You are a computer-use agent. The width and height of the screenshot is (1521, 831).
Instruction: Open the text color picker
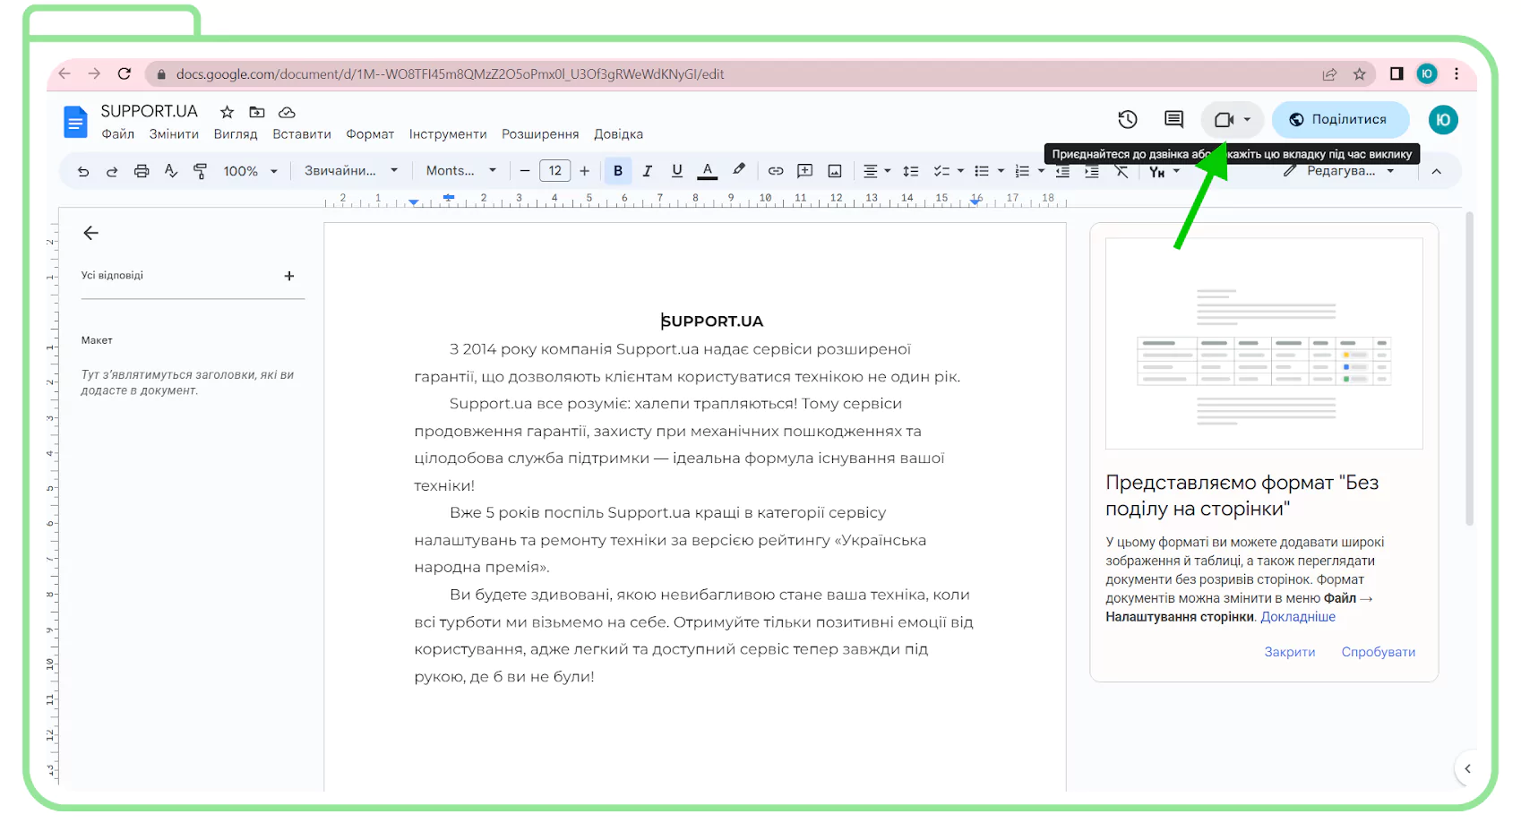coord(708,171)
